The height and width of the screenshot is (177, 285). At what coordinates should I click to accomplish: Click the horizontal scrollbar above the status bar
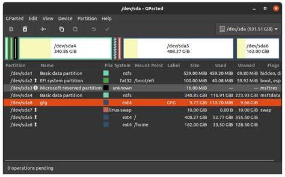139,160
